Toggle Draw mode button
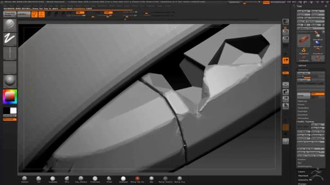The width and height of the screenshot is (330, 185). [42, 14]
